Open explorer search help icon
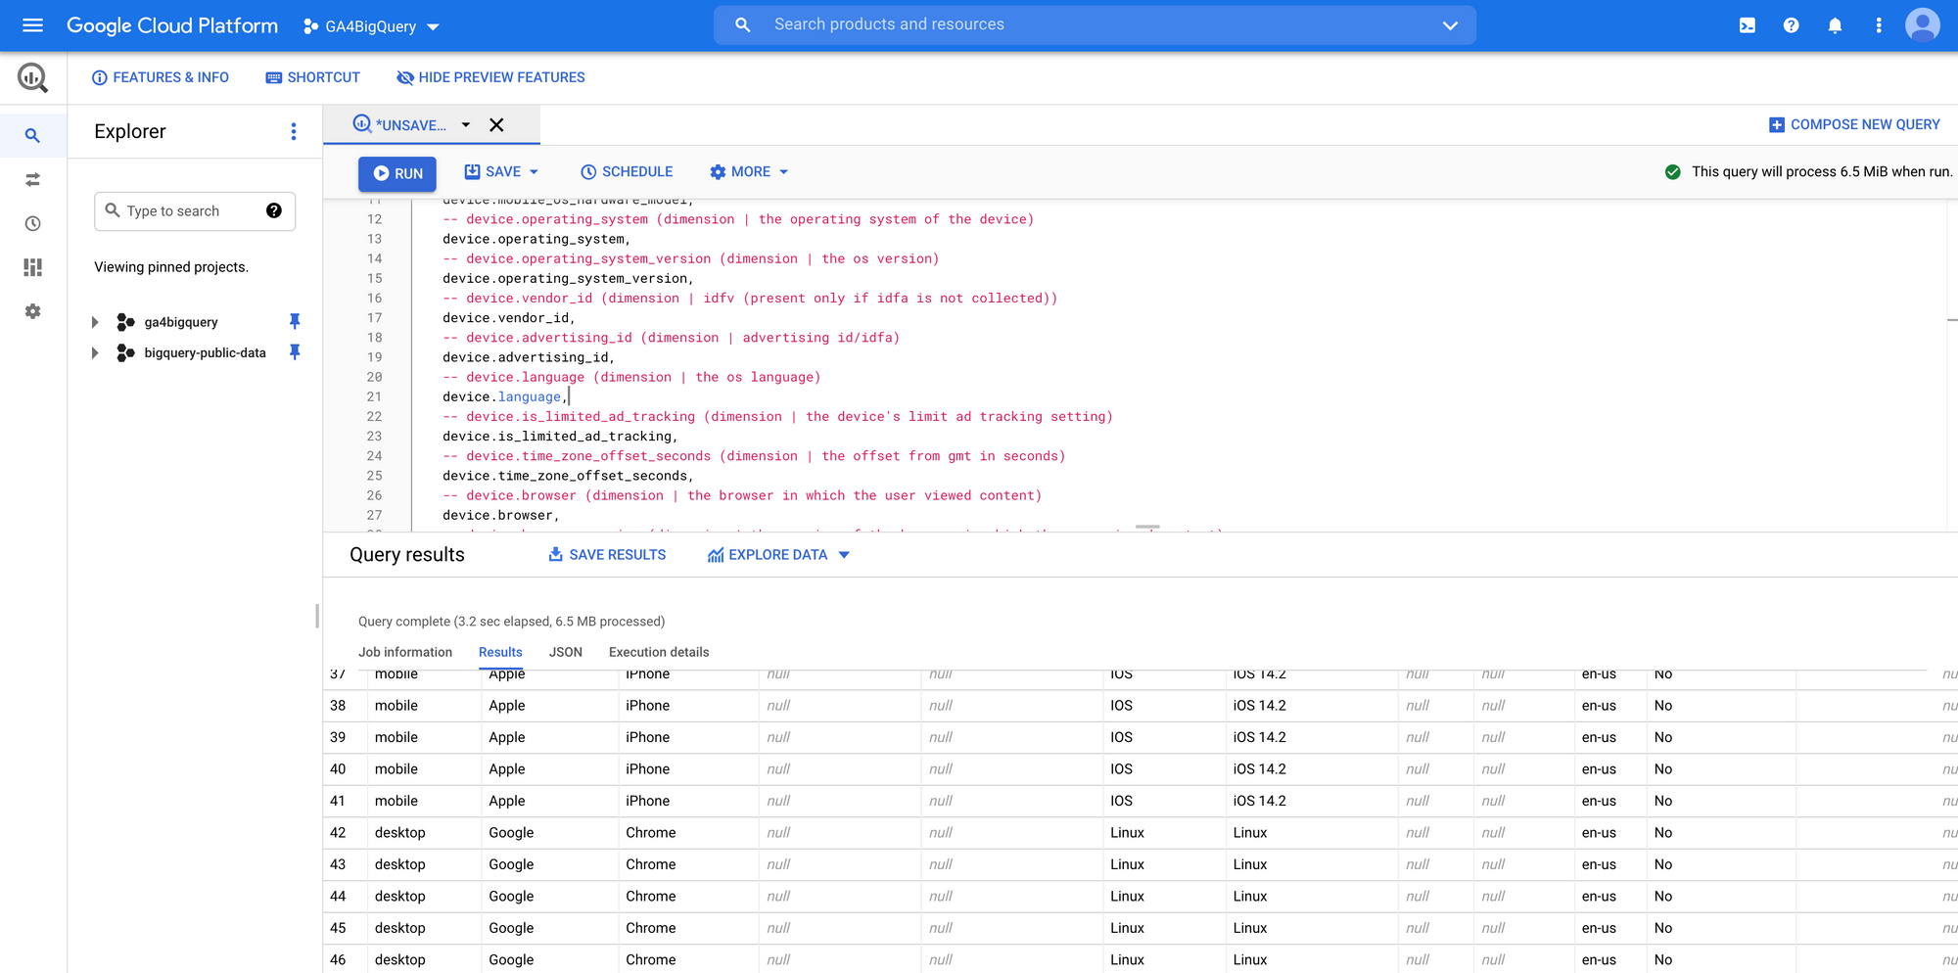The image size is (1958, 973). 274,210
